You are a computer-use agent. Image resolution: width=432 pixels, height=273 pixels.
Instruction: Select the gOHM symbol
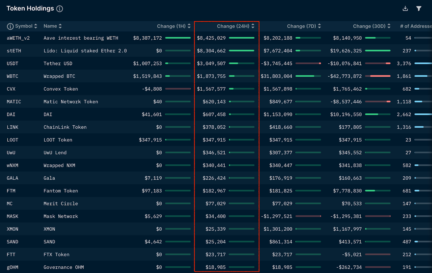click(x=12, y=267)
